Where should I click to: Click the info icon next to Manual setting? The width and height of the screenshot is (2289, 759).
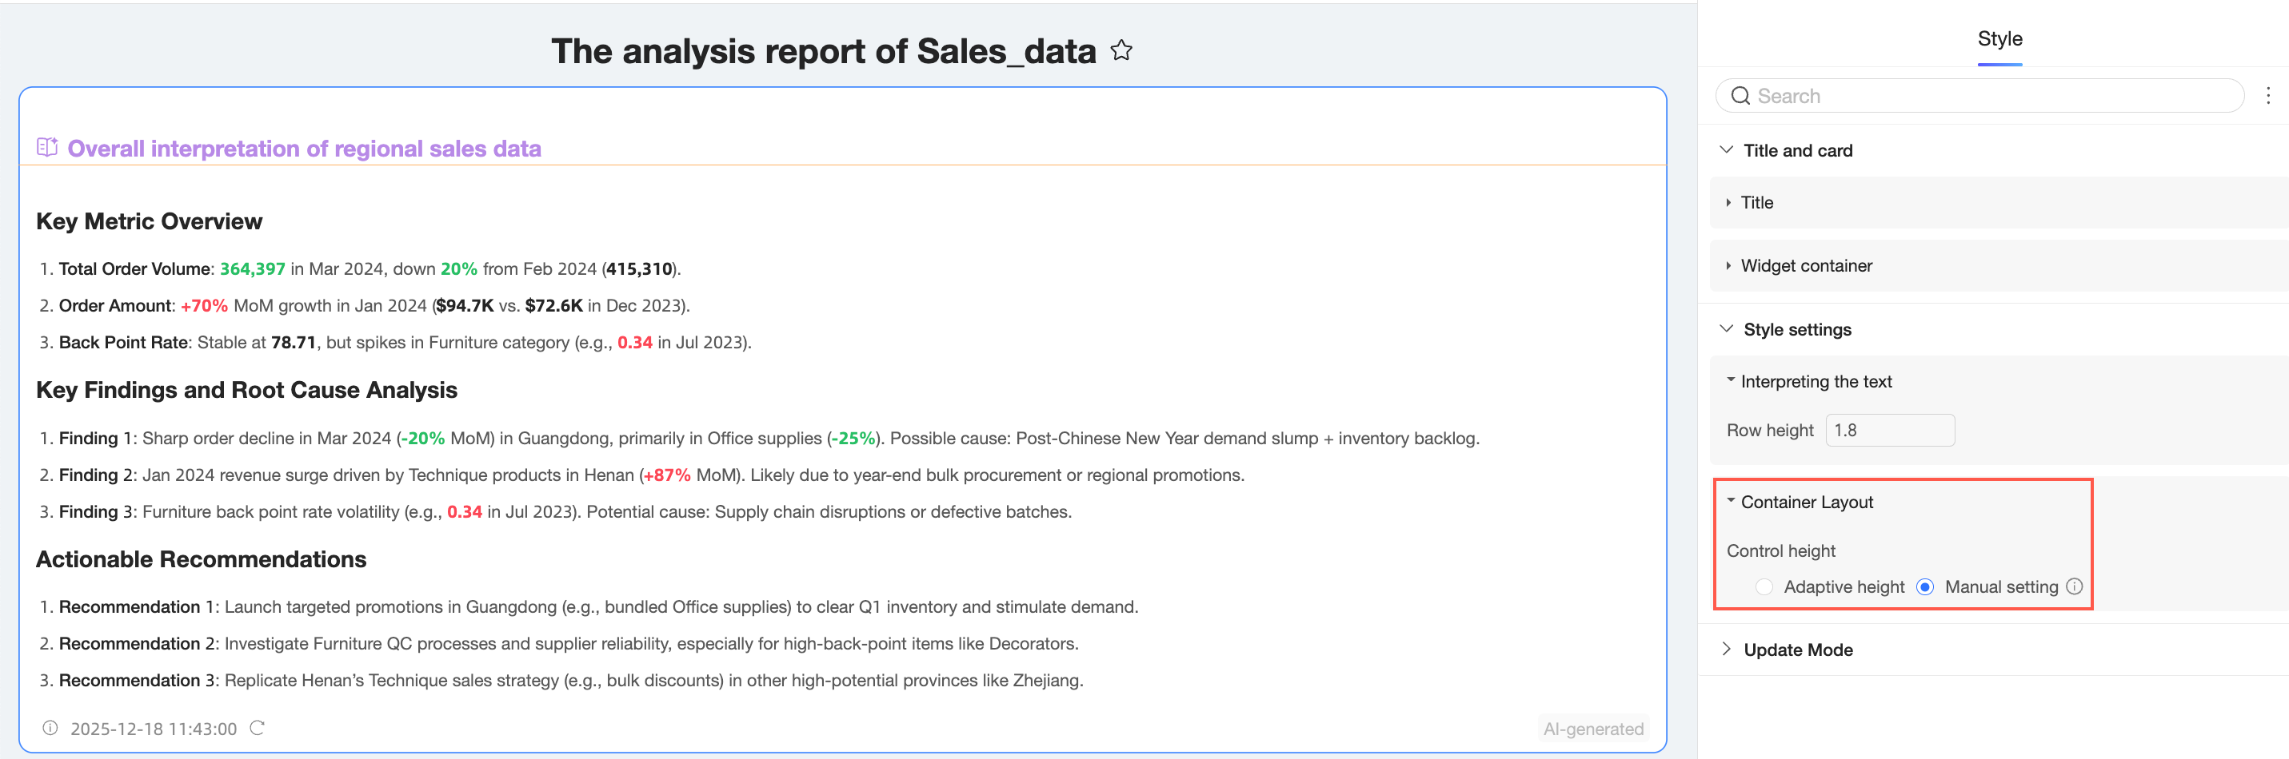click(x=2074, y=586)
